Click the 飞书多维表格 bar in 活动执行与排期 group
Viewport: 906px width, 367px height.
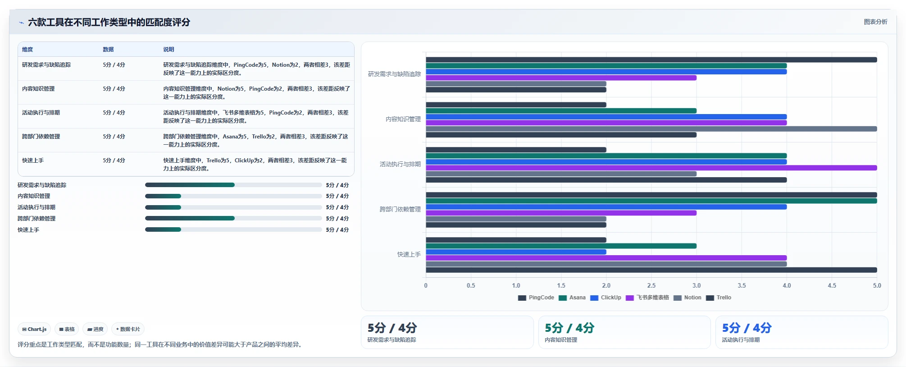pos(651,168)
